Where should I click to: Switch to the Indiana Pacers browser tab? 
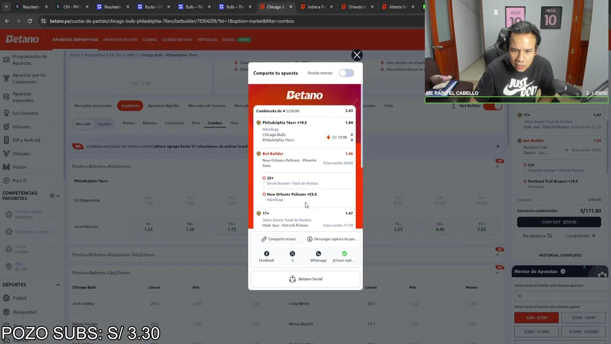click(x=316, y=7)
